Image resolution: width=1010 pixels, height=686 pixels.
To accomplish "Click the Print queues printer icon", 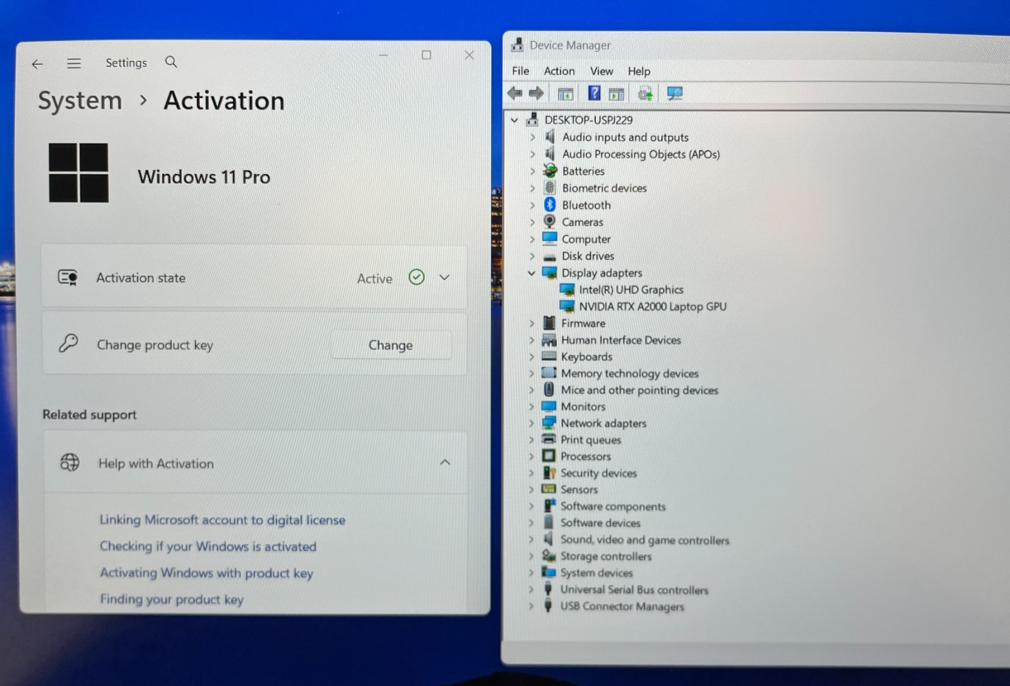I will 549,439.
